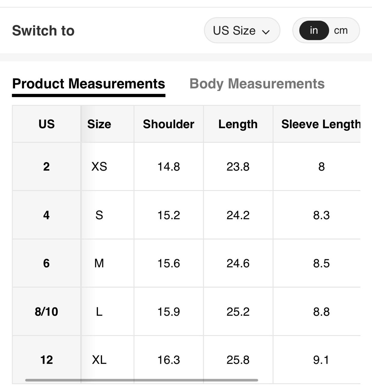The width and height of the screenshot is (372, 385).
Task: Select the Product Measurements tab
Action: pos(89,84)
